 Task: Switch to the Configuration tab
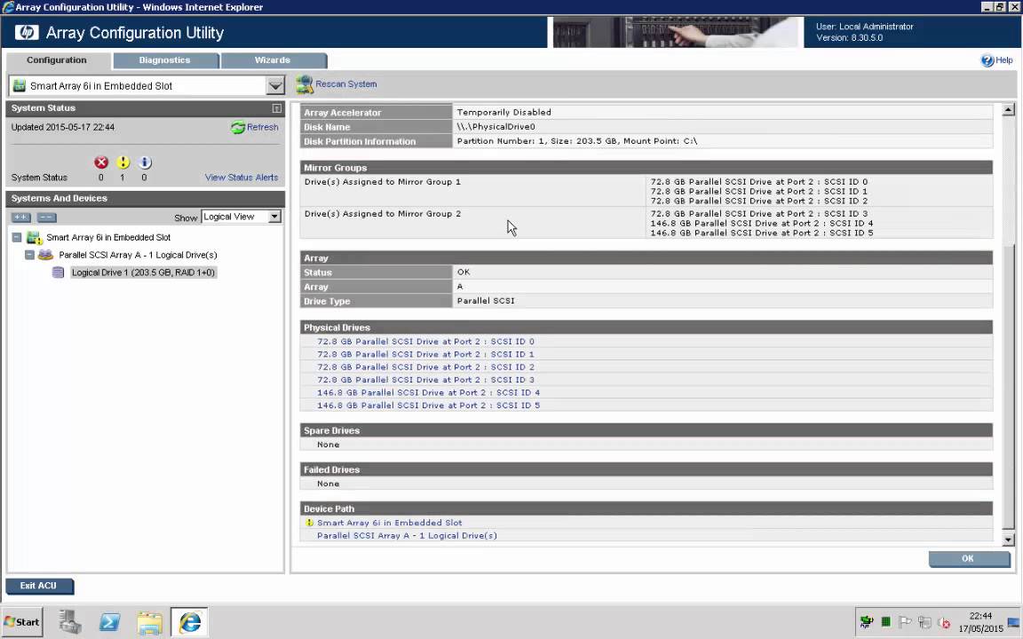click(57, 60)
